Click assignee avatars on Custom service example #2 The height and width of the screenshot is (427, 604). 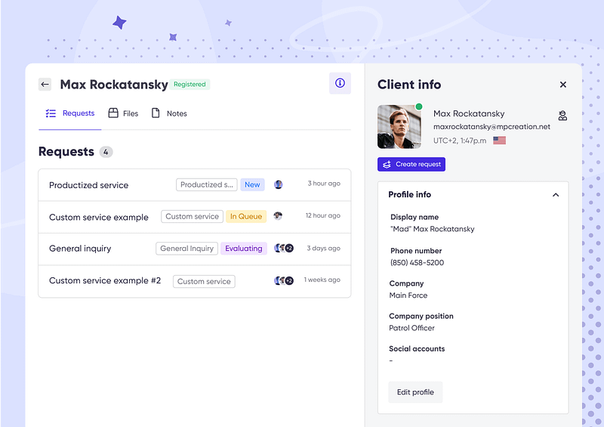tap(284, 280)
